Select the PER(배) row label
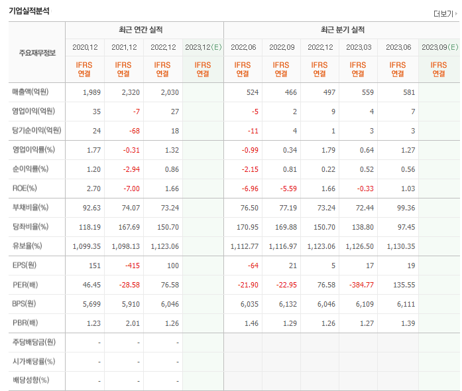The height and width of the screenshot is (391, 462). coord(25,285)
